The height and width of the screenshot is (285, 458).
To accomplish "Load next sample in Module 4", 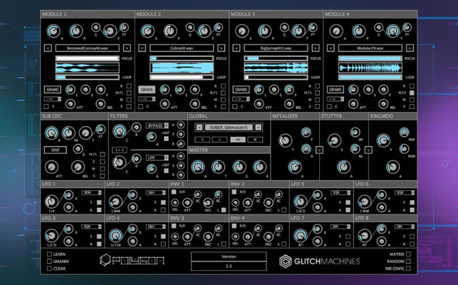I will click(410, 48).
